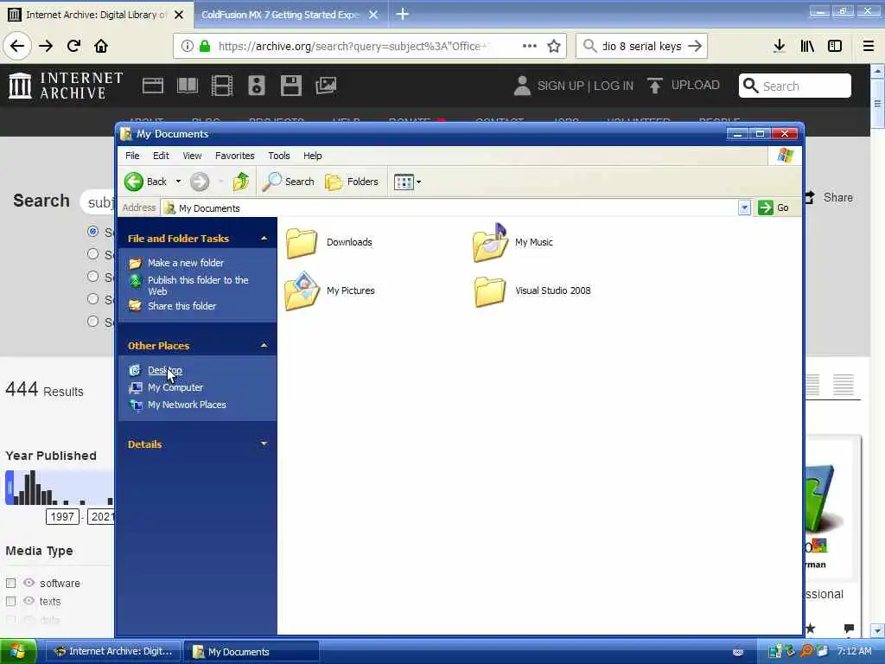
Task: Open Internet Archive texts book icon
Action: (x=188, y=86)
